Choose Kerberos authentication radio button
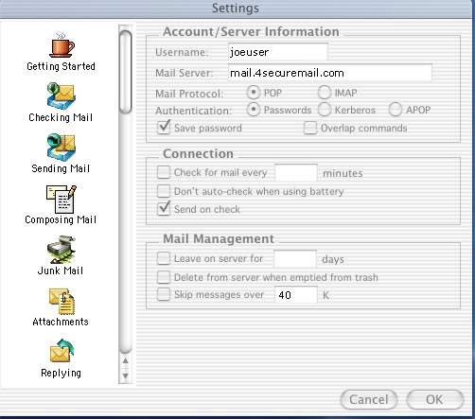The height and width of the screenshot is (419, 475). pos(325,110)
